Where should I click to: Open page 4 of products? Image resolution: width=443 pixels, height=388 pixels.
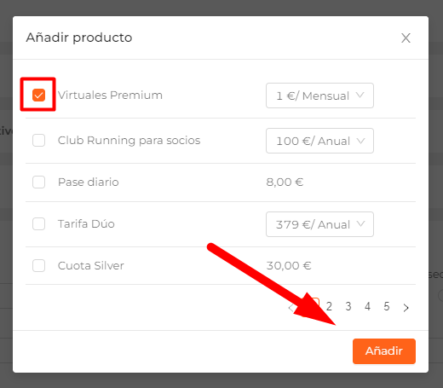click(367, 306)
